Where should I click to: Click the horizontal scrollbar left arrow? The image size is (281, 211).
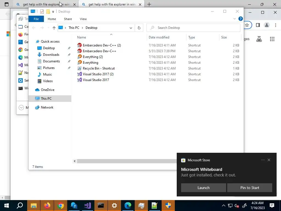(x=75, y=161)
